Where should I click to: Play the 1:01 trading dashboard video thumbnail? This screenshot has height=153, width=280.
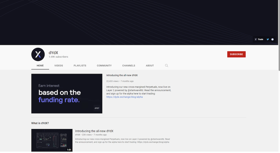click(52, 140)
